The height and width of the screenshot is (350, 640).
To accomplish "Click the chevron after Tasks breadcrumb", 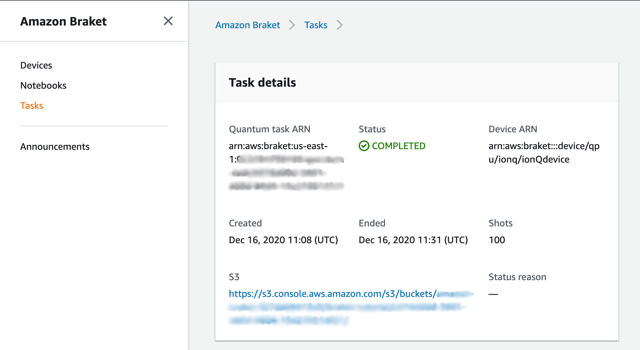I will click(340, 25).
